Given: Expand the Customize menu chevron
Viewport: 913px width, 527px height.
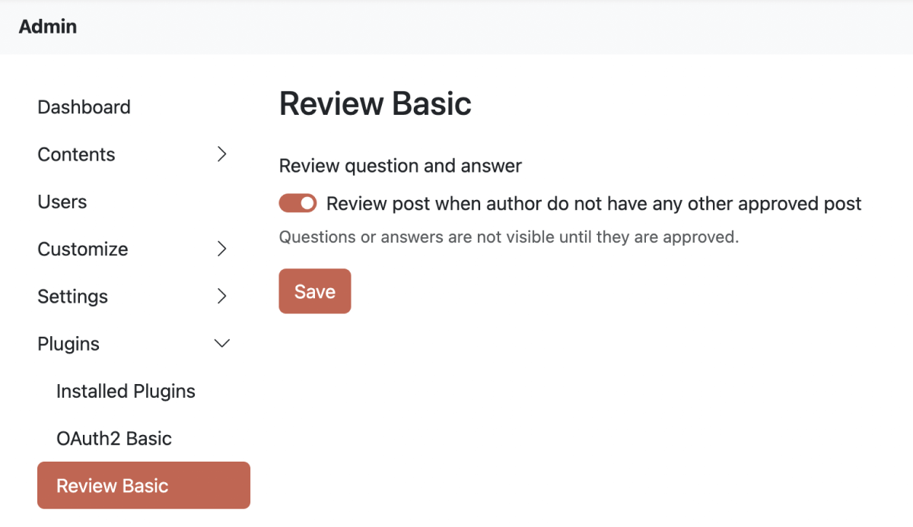Looking at the screenshot, I should pos(221,249).
